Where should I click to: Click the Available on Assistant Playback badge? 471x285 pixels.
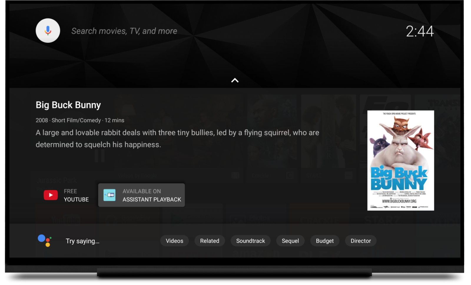coord(141,195)
